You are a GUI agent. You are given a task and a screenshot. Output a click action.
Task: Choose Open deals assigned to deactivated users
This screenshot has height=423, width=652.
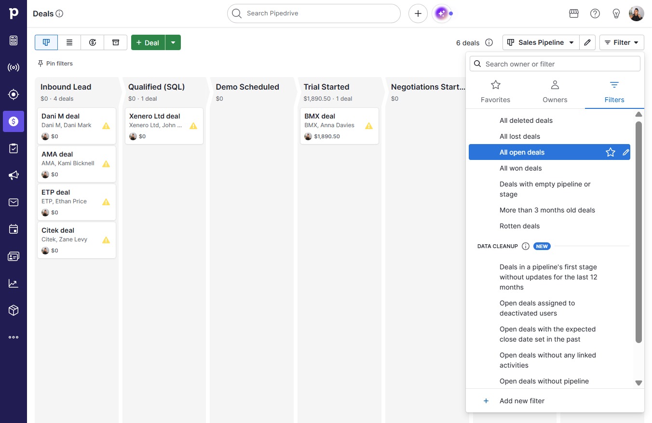click(x=549, y=308)
